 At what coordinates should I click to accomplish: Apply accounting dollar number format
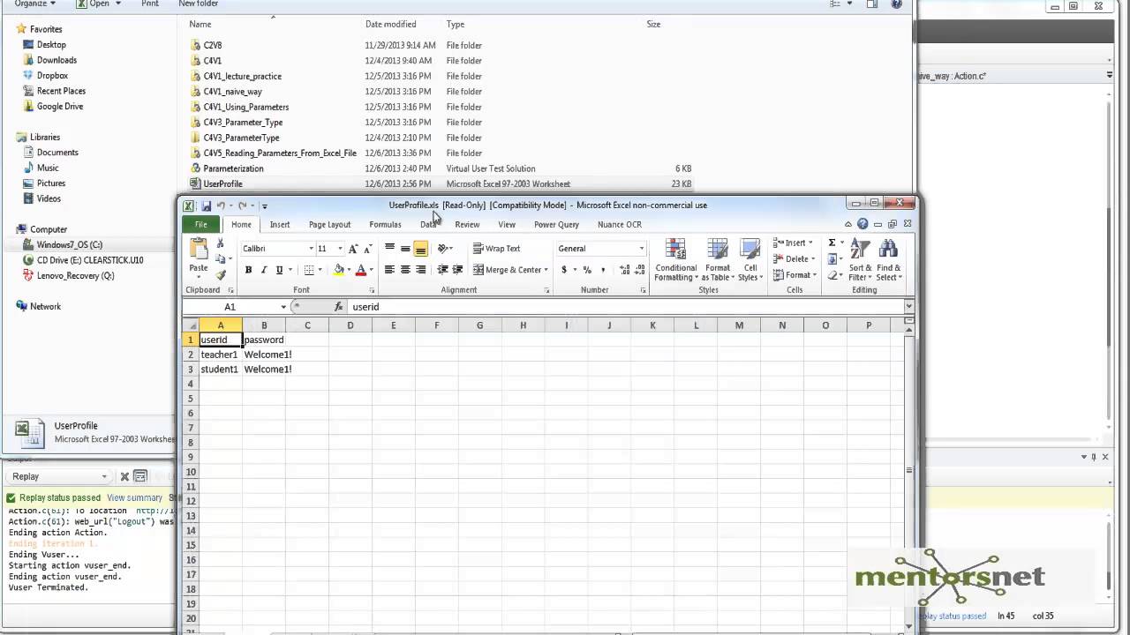click(x=564, y=270)
